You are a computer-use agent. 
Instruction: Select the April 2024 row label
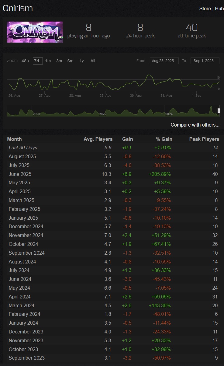tap(19, 297)
